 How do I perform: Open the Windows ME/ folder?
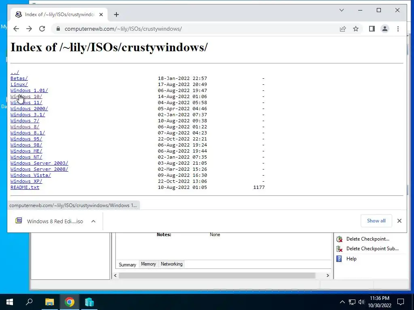point(26,151)
